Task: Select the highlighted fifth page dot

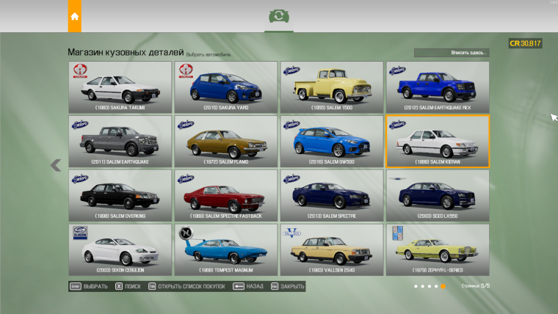Action: coord(443,286)
